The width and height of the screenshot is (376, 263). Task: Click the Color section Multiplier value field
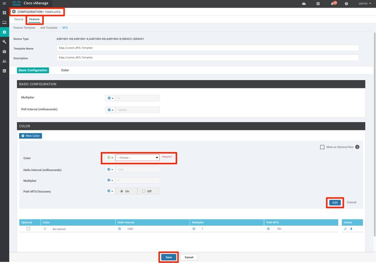137,180
